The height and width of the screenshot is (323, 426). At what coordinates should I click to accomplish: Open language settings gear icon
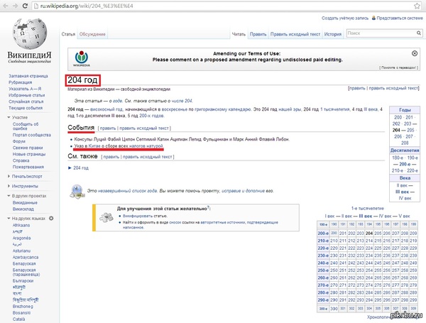point(50,217)
